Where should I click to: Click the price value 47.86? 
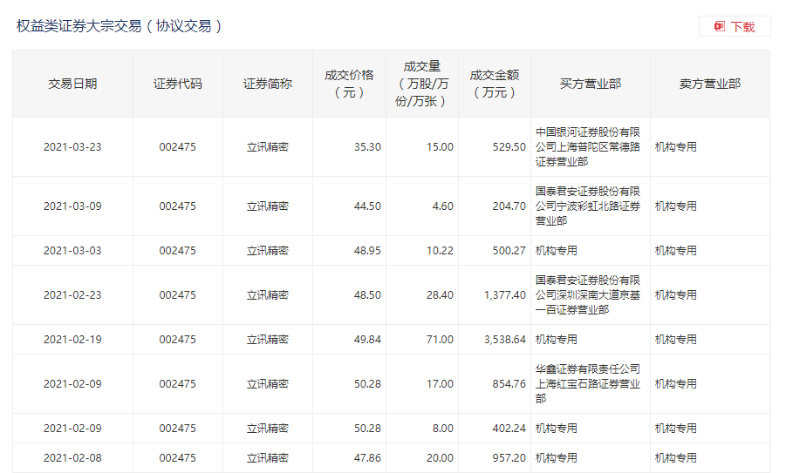coord(367,458)
